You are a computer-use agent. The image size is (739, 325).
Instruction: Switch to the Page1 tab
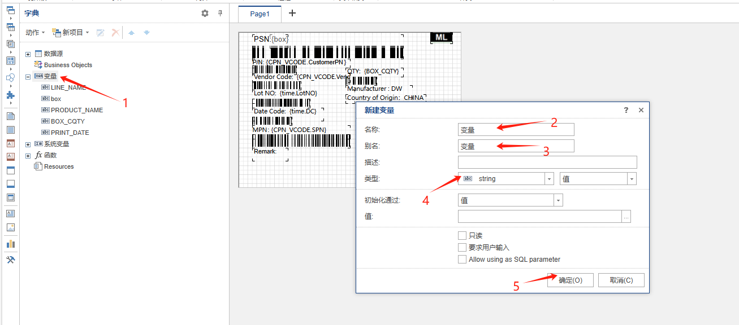point(260,14)
